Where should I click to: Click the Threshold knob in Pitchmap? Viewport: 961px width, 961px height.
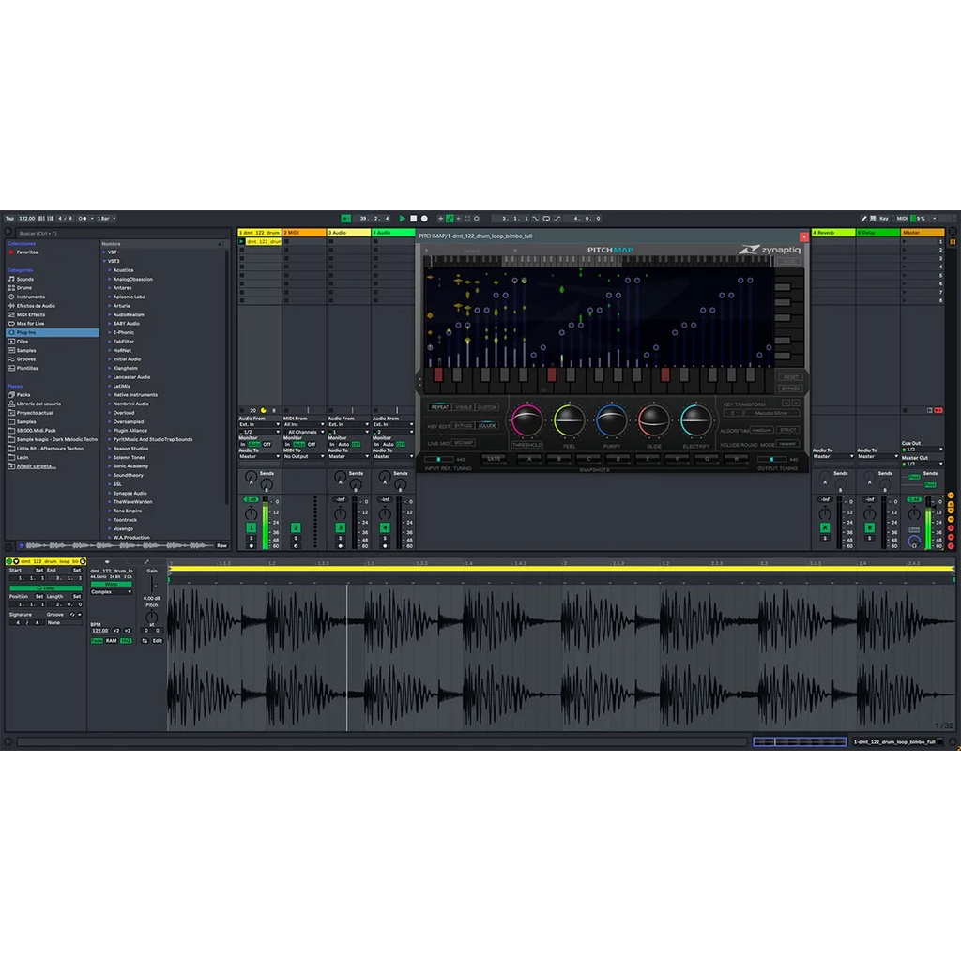tap(526, 420)
